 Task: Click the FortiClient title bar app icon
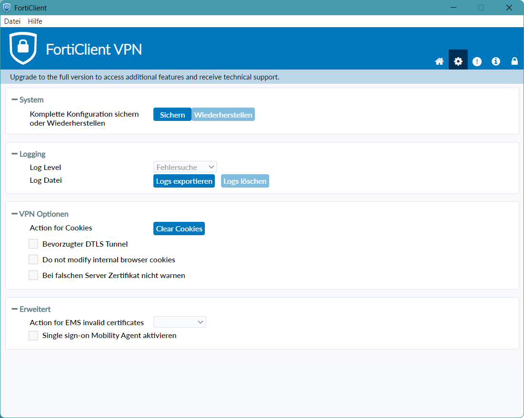tap(7, 8)
